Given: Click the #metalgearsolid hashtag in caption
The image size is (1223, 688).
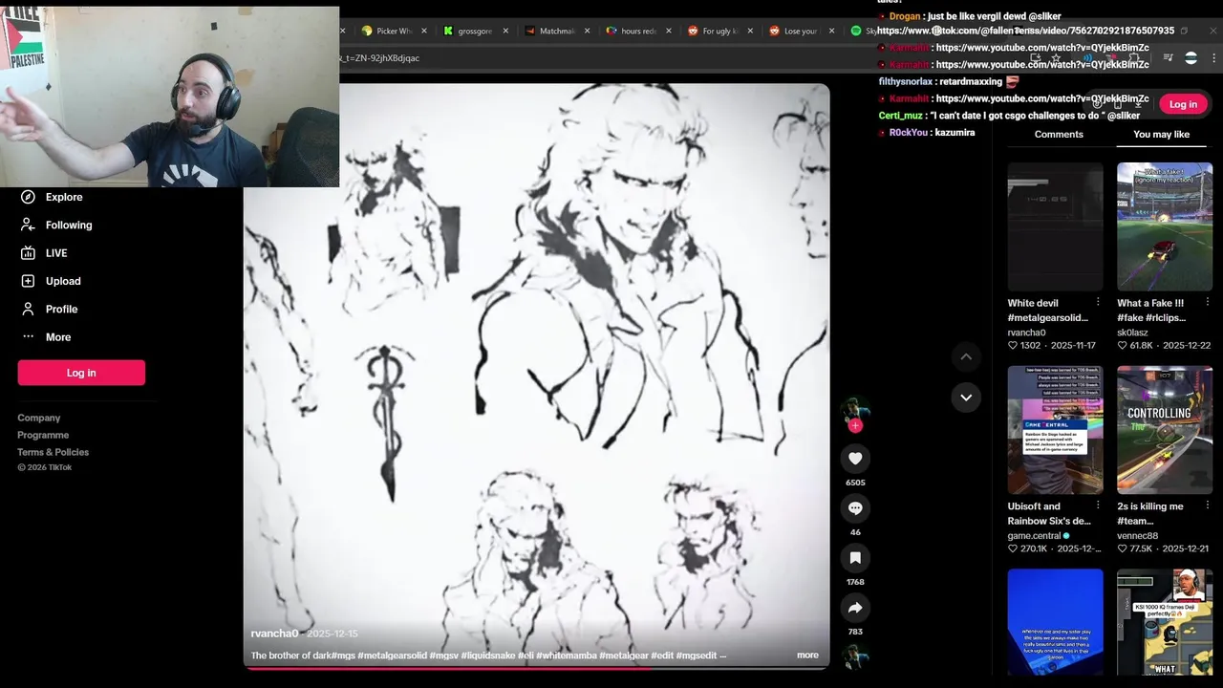Looking at the screenshot, I should point(393,656).
